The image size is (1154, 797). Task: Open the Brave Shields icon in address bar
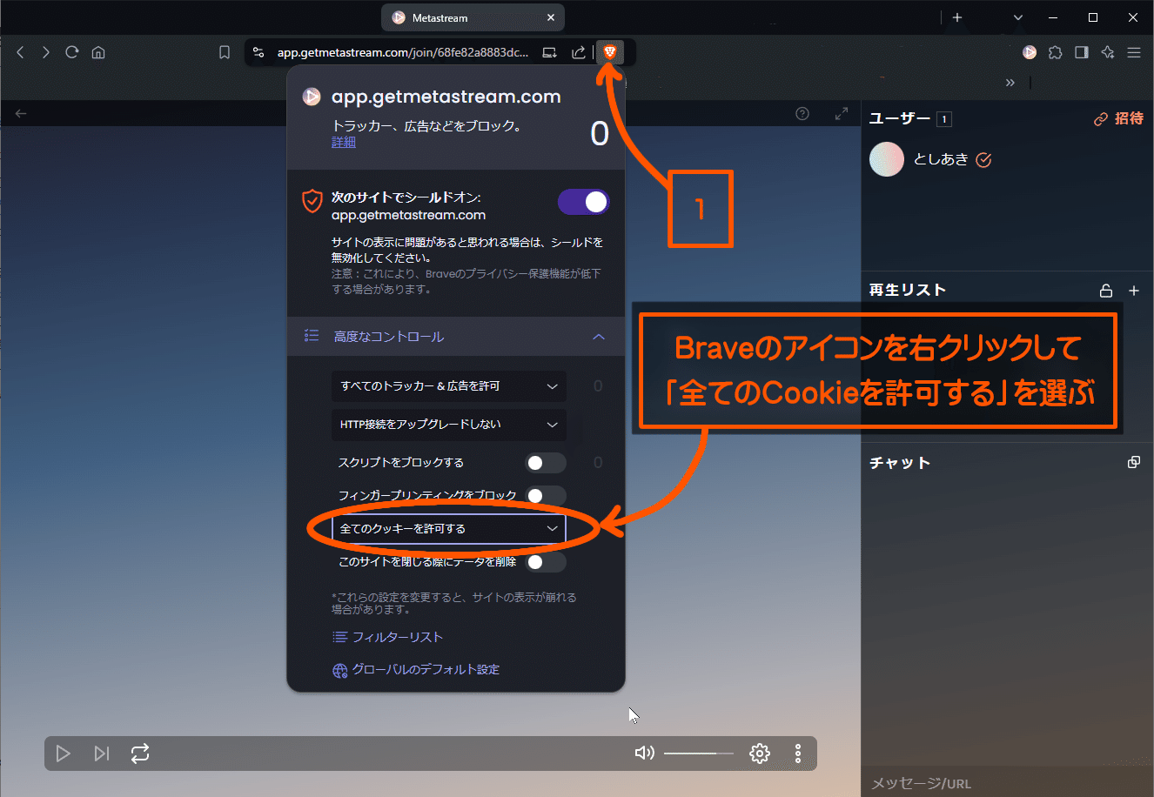(x=609, y=52)
